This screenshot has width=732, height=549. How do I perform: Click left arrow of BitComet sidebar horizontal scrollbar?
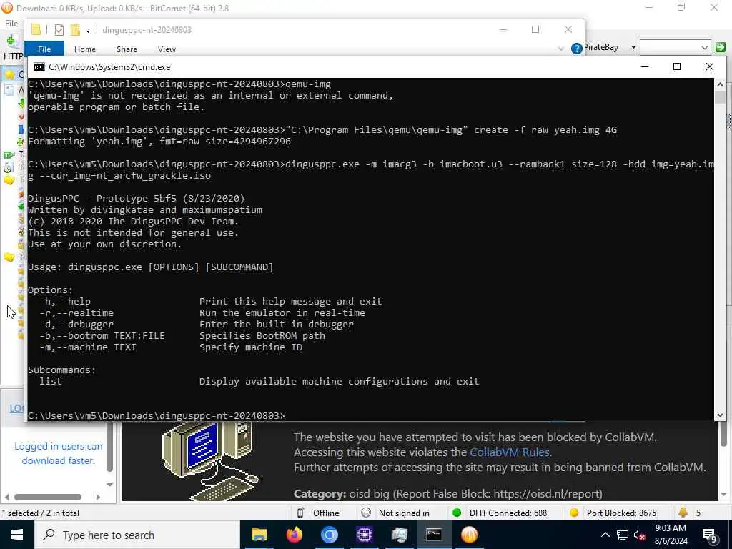coord(6,498)
